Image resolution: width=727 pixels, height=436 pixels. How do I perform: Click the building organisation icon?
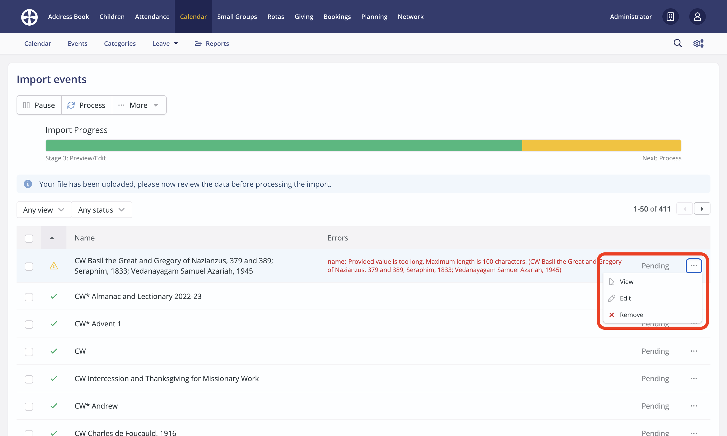(670, 17)
